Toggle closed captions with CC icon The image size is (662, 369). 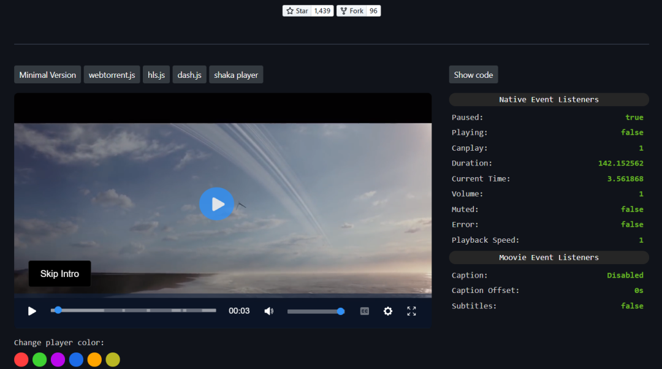364,311
